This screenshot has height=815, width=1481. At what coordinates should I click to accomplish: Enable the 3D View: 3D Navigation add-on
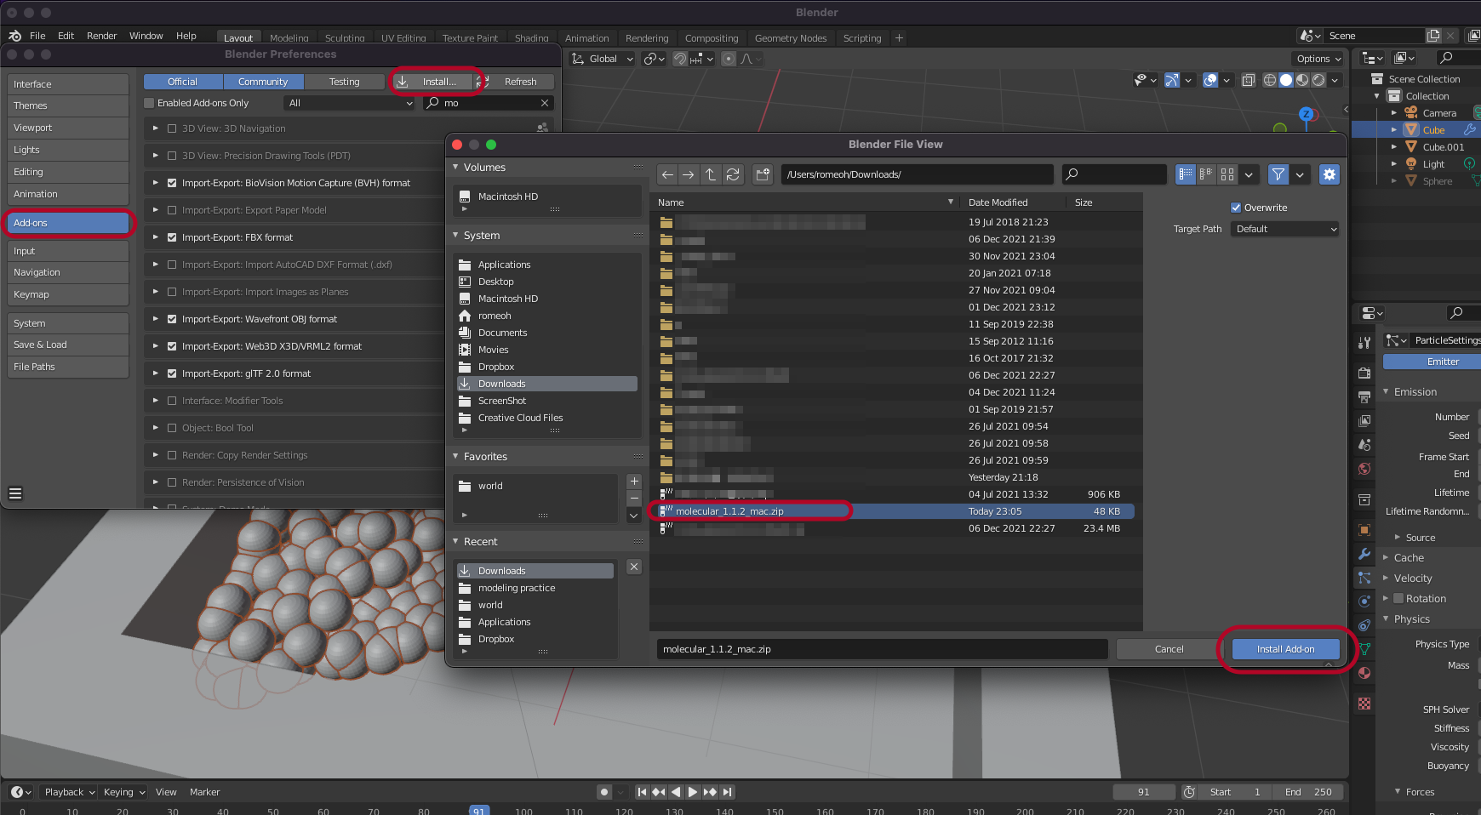[172, 128]
